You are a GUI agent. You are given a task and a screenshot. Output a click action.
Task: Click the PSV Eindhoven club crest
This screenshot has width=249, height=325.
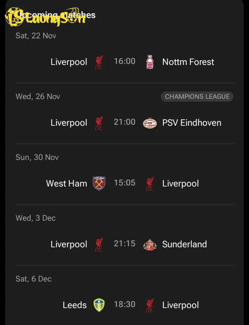[150, 123]
